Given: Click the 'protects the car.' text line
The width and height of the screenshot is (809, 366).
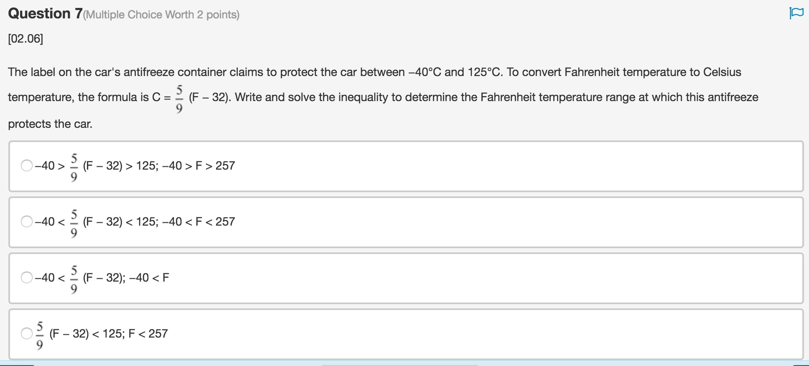Looking at the screenshot, I should (50, 124).
